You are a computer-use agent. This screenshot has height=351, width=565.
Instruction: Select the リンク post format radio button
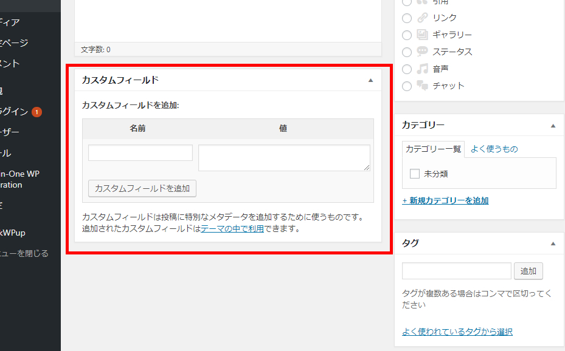[x=407, y=18]
